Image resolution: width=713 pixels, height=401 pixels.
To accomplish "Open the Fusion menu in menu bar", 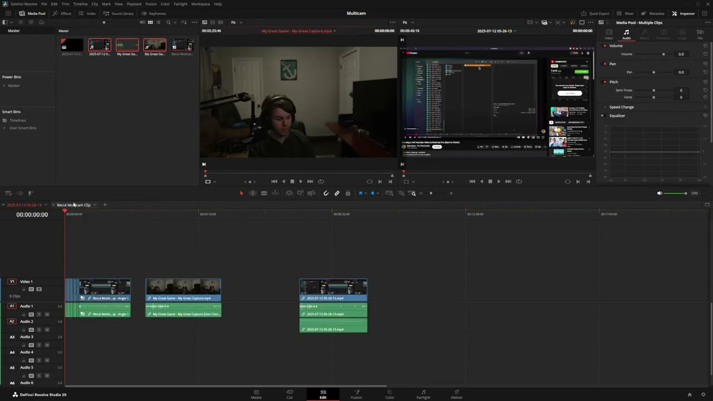I will (151, 4).
